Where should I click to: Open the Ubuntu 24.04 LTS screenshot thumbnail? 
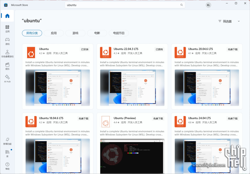pos(207,156)
